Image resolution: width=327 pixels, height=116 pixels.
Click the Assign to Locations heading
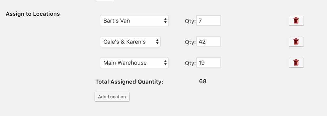pos(33,14)
